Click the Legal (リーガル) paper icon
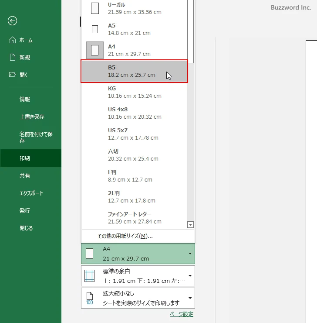 coord(94,8)
